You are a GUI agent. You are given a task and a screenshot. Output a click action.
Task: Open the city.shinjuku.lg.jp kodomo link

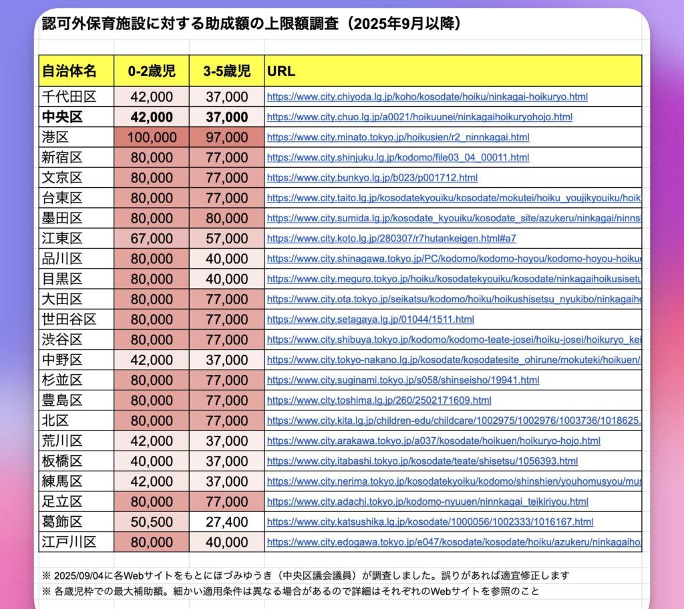(x=398, y=157)
